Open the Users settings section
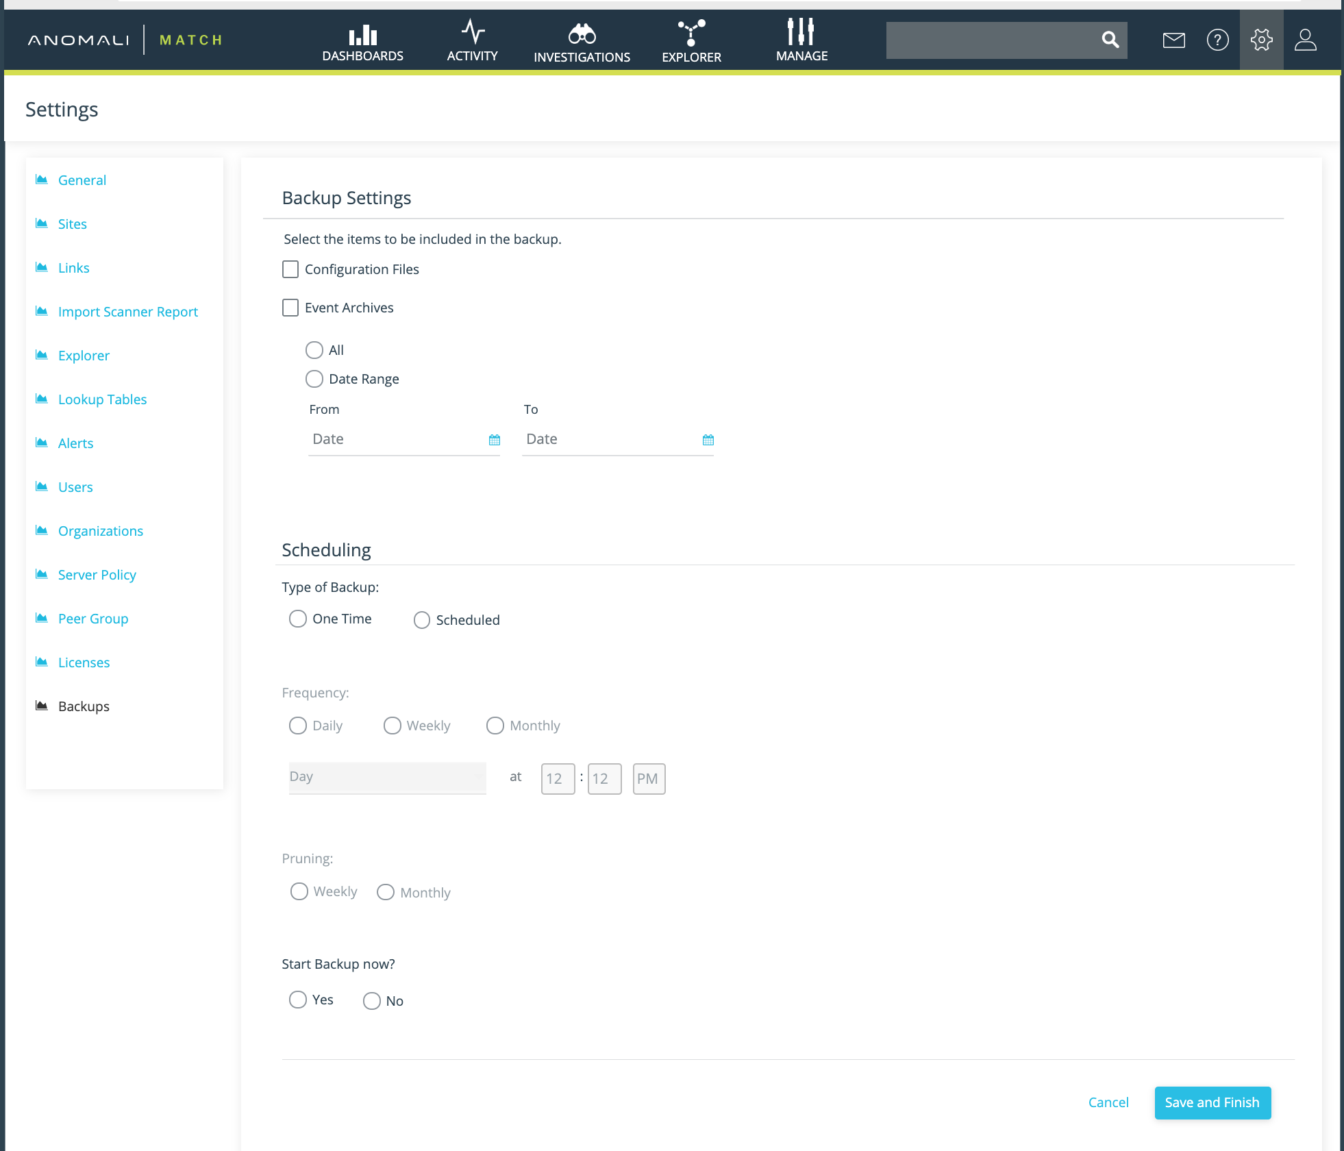Image resolution: width=1344 pixels, height=1151 pixels. click(75, 487)
